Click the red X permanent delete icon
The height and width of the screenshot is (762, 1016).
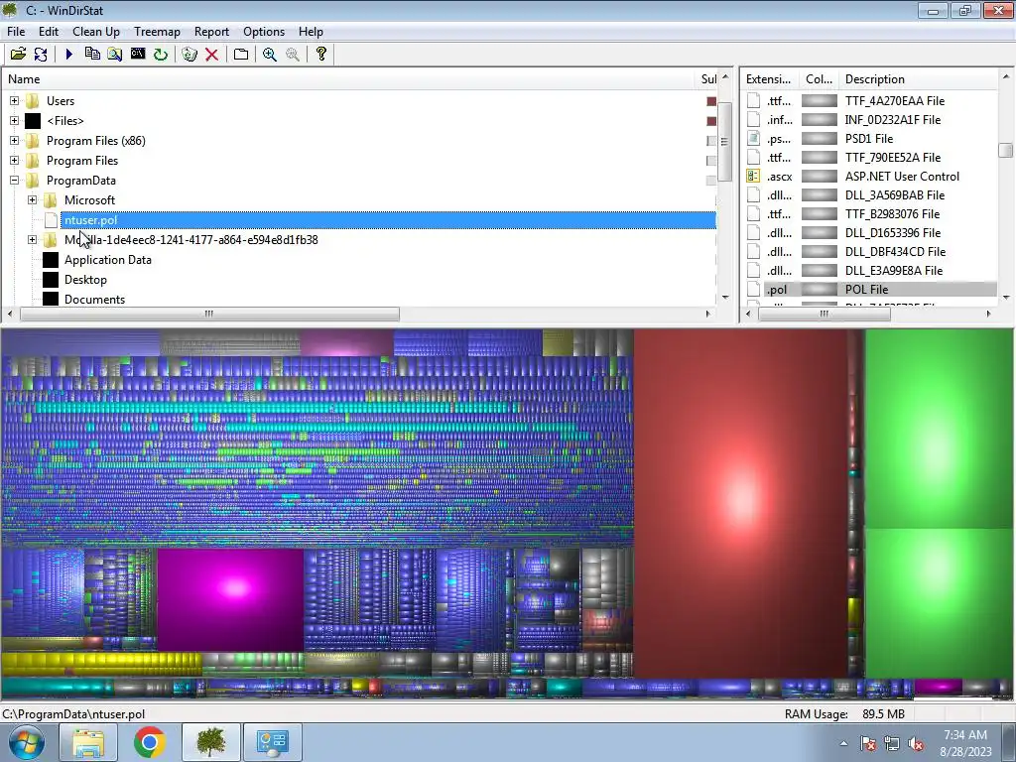(x=211, y=55)
